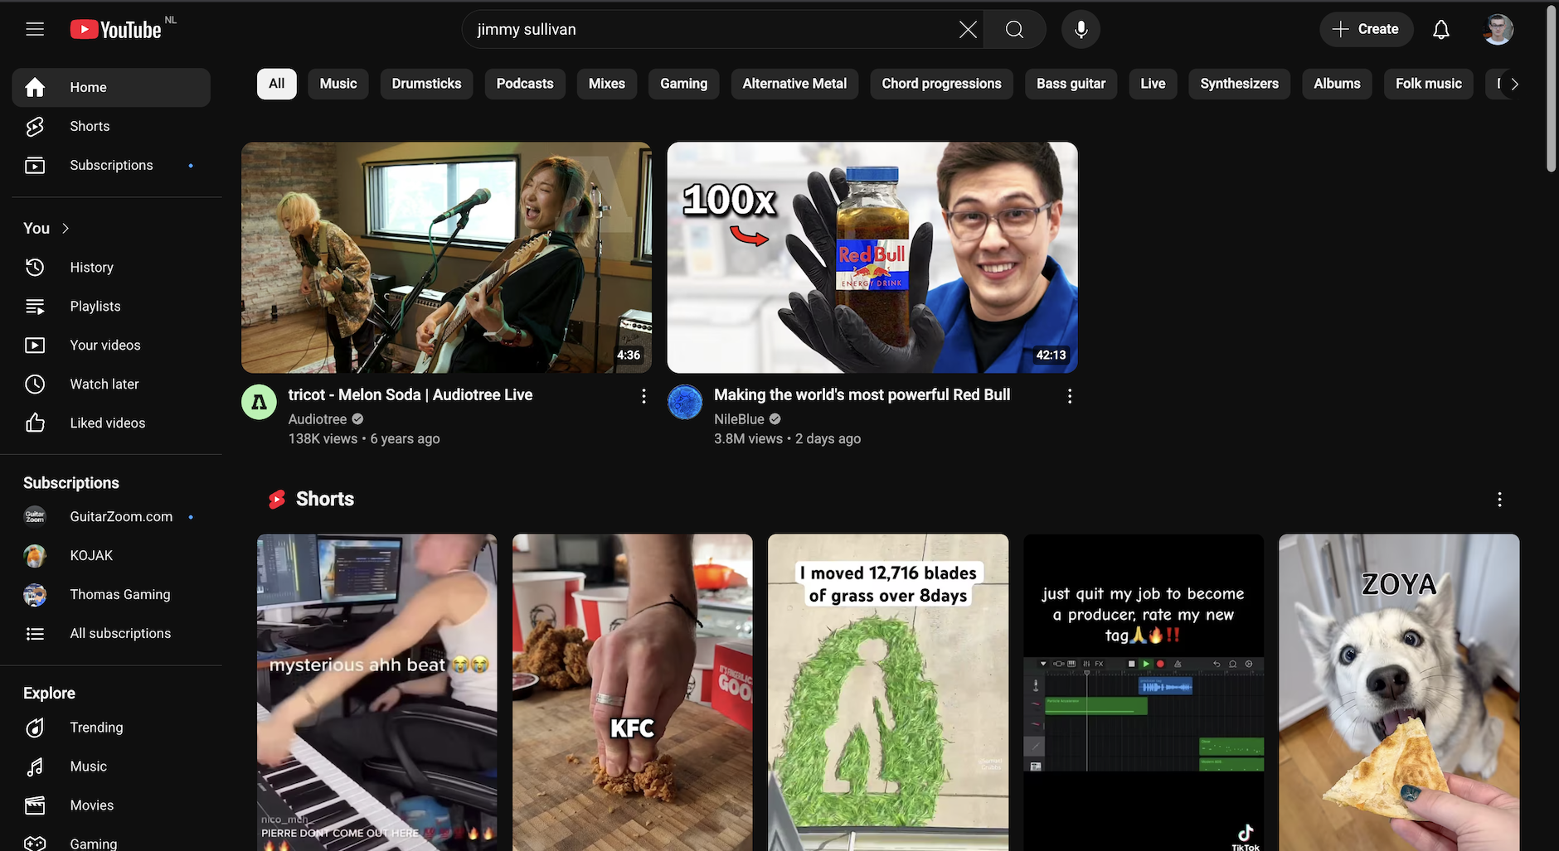Screen dimensions: 1559x851
Task: Open Your videos in the sidebar
Action: (x=111, y=345)
